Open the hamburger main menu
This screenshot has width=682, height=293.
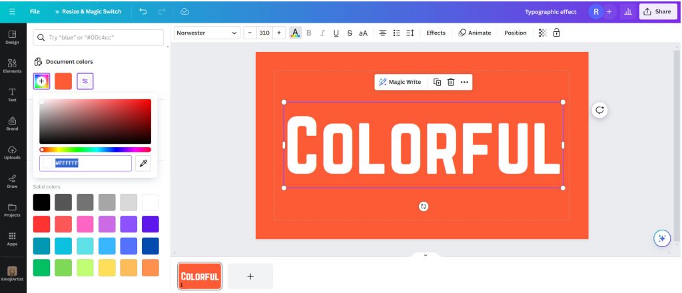click(x=12, y=11)
